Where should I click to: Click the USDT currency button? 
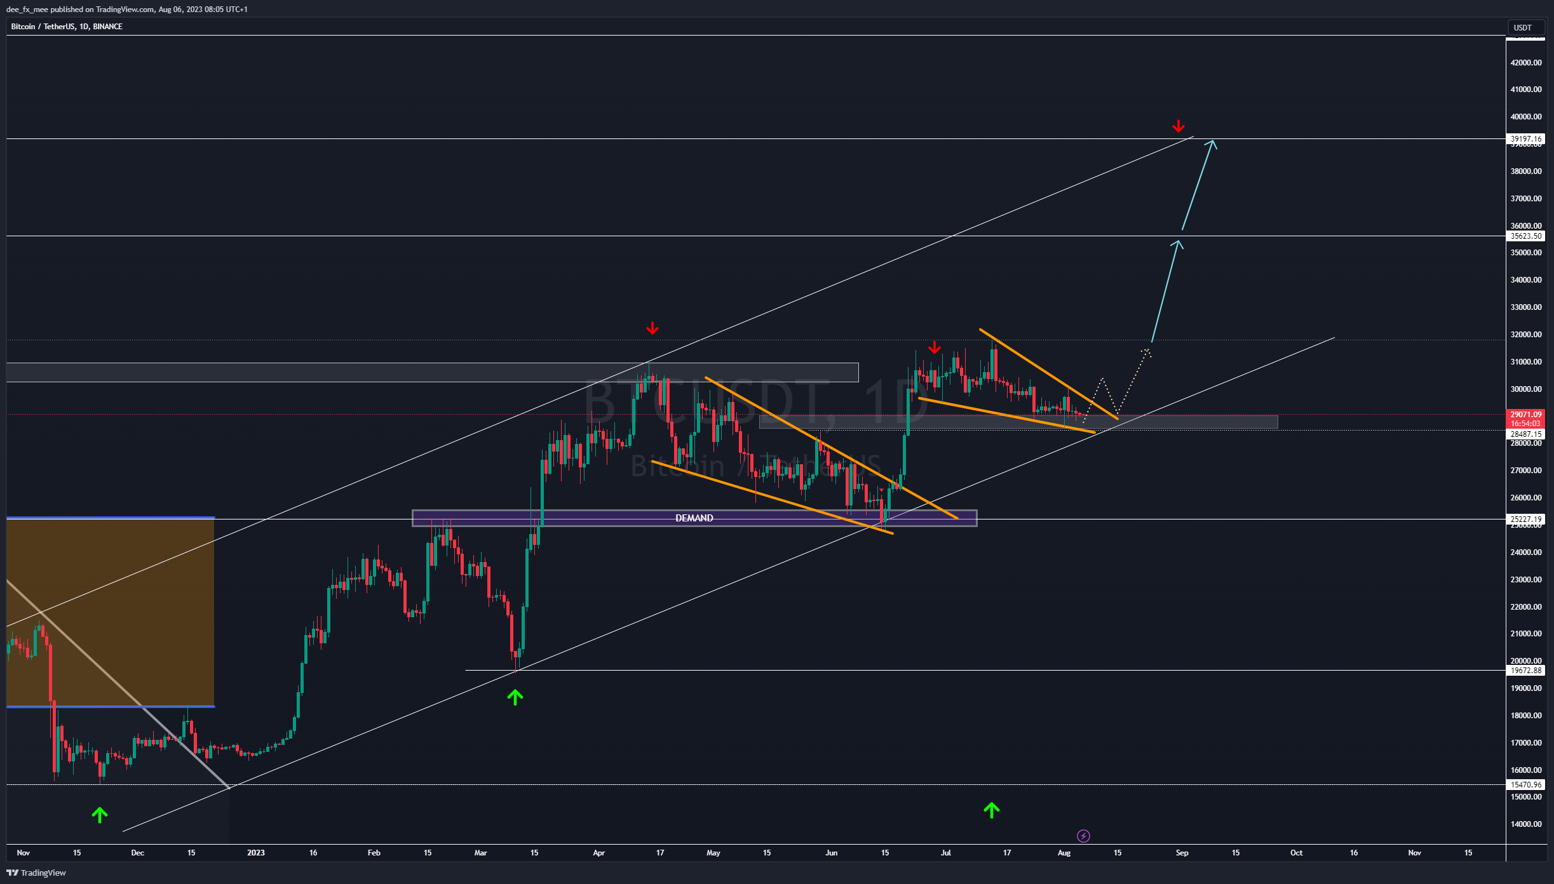(x=1526, y=27)
